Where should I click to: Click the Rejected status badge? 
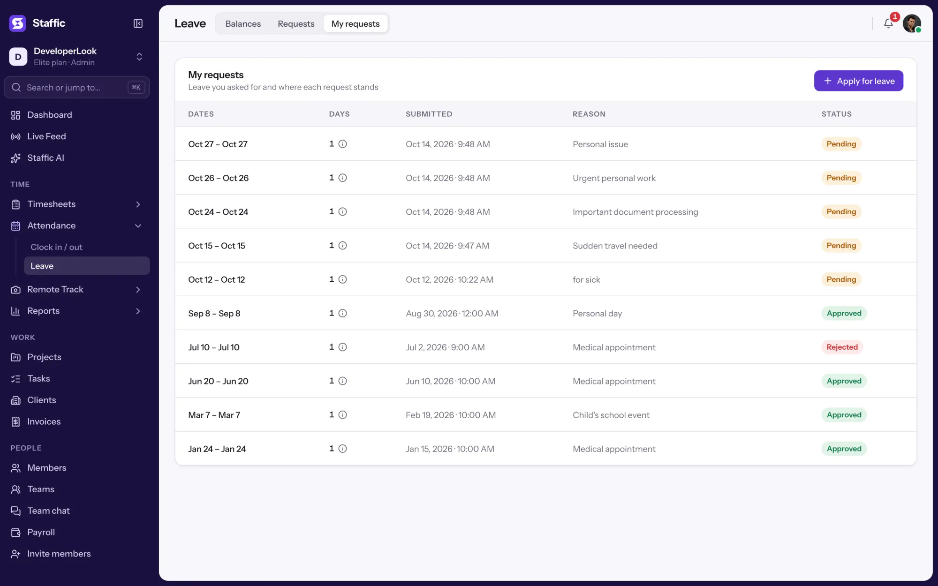tap(842, 347)
